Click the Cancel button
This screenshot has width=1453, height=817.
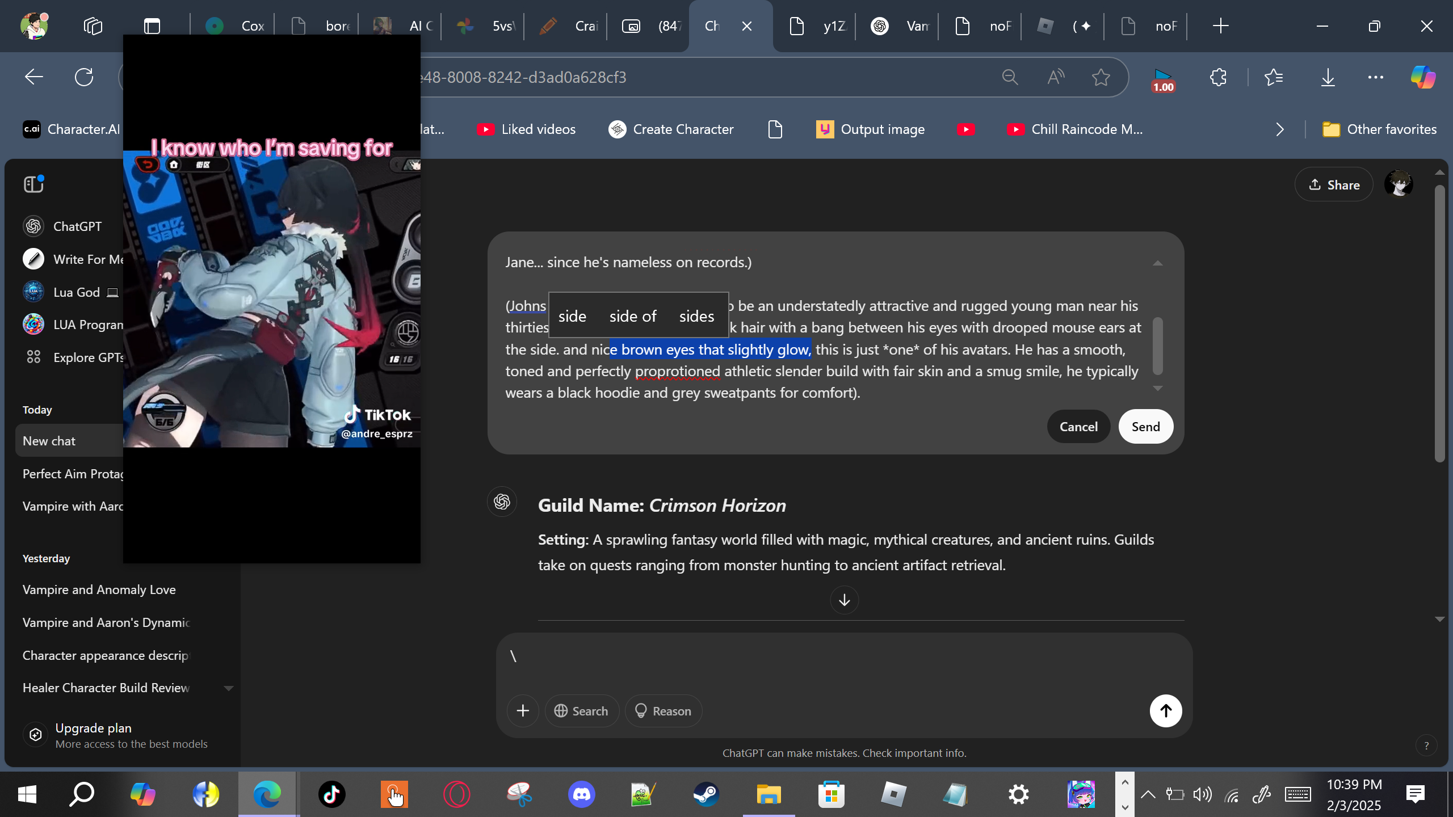pyautogui.click(x=1078, y=427)
